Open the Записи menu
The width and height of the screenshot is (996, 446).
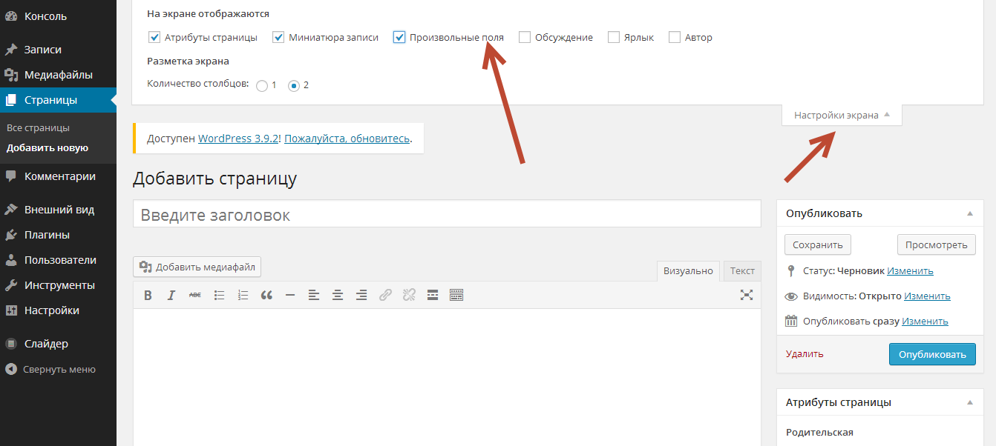coord(58,50)
